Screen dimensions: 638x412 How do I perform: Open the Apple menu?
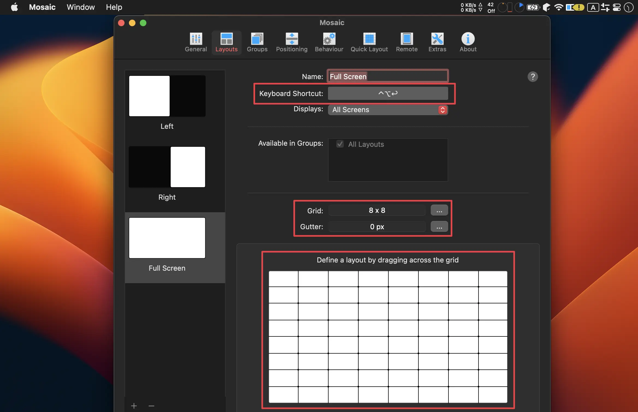click(14, 7)
